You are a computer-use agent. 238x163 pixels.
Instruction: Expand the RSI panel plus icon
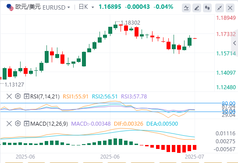(26, 96)
